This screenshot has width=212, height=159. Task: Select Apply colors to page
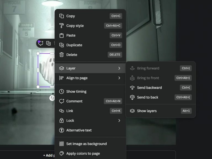point(83,153)
